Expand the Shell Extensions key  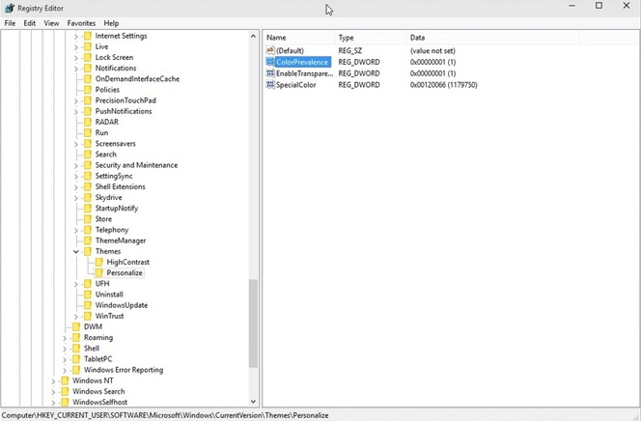click(x=76, y=187)
